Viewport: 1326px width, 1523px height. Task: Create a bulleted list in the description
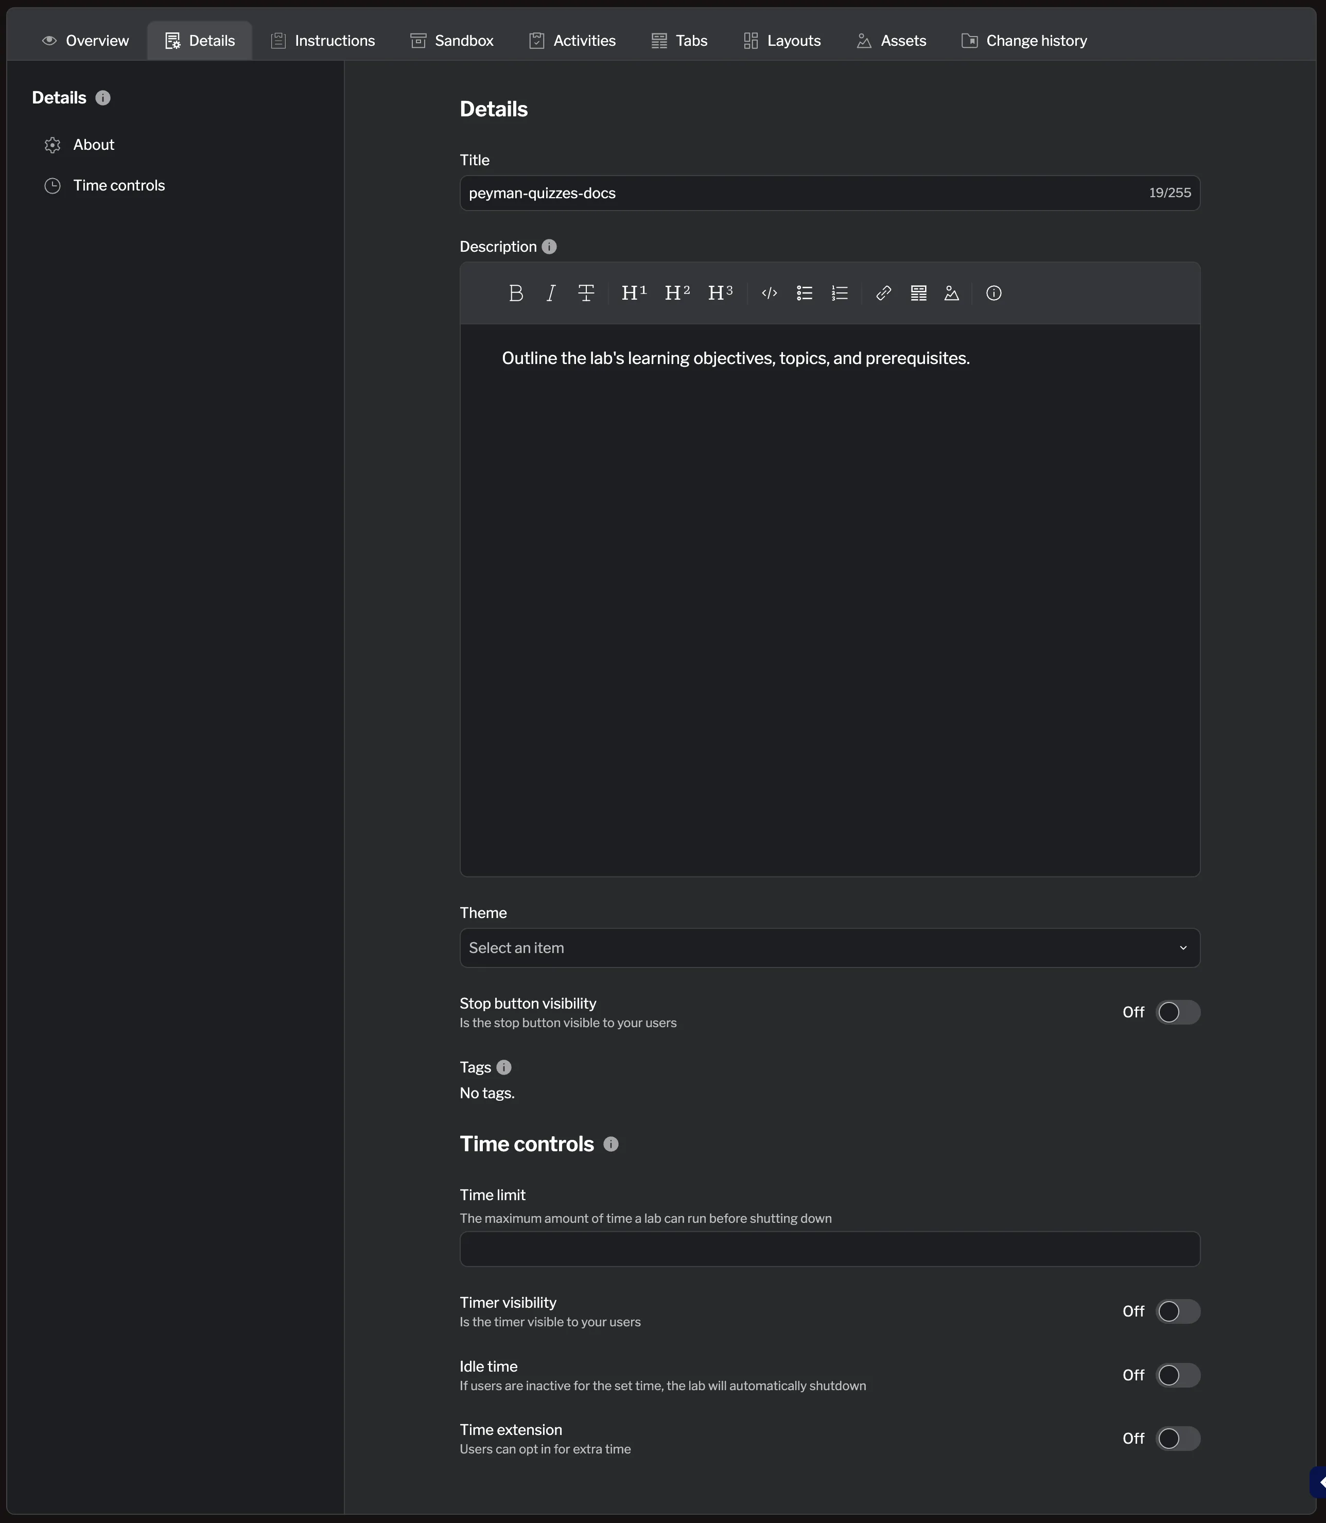point(804,293)
